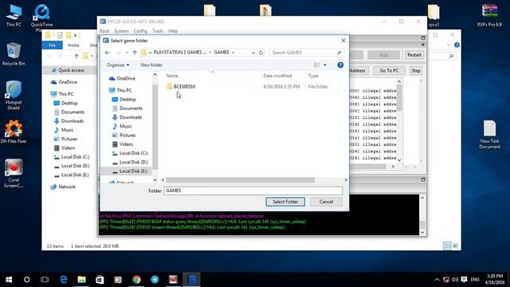Click GAMES segment in address breadcrumb
This screenshot has width=510, height=287.
coord(222,53)
